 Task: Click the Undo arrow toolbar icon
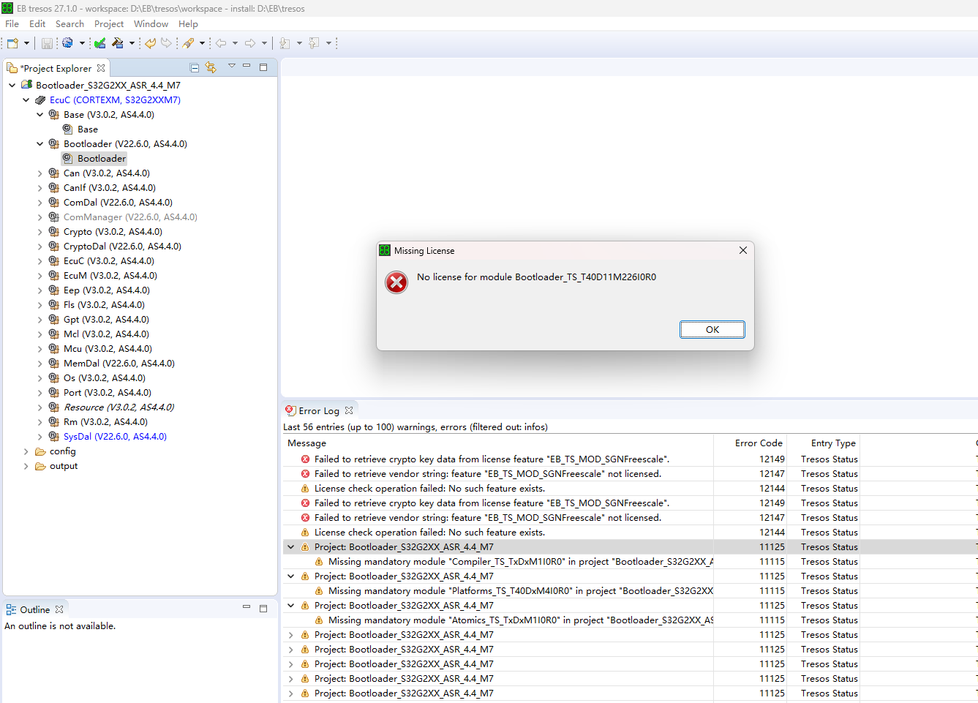click(151, 43)
